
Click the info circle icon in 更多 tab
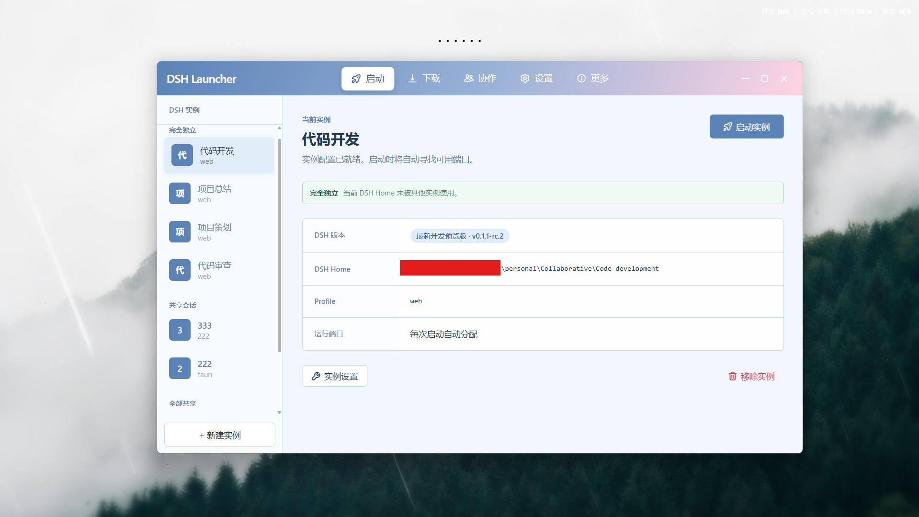(581, 78)
